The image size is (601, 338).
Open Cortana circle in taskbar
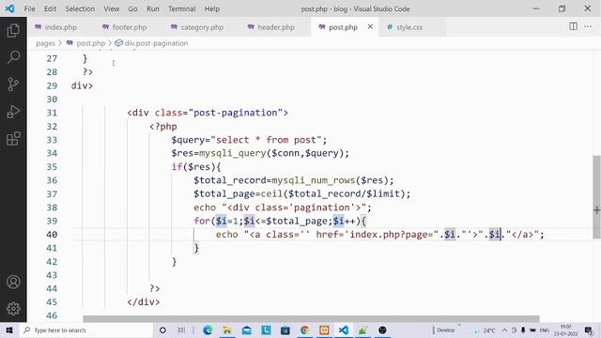coord(162,330)
